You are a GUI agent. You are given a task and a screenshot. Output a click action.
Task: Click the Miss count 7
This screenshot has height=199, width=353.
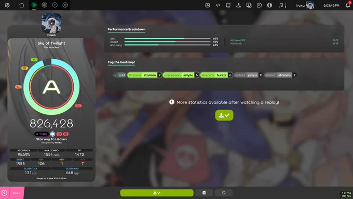pyautogui.click(x=83, y=164)
